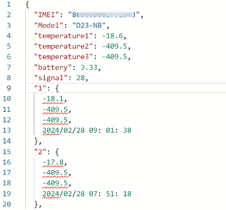The width and height of the screenshot is (226, 210).
Task: Click line number 9 in the gutter
Action: pos(9,88)
